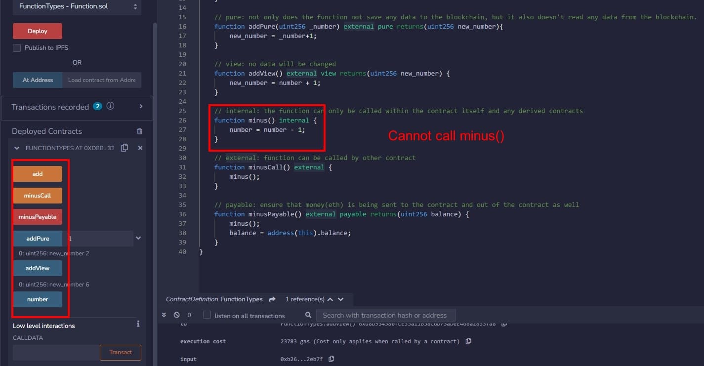
Task: Click the transaction hash search field
Action: 385,315
